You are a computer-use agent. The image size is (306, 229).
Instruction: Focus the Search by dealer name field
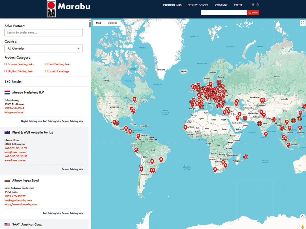[x=43, y=33]
